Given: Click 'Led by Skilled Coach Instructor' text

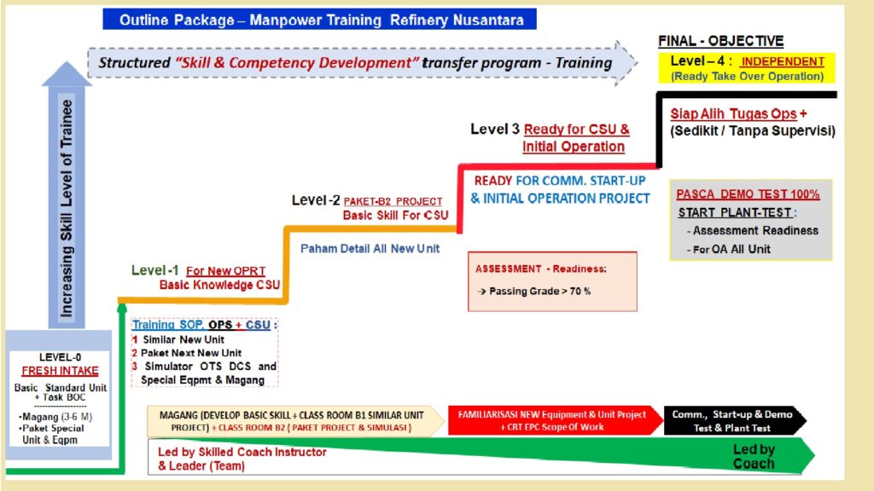Looking at the screenshot, I should point(242,452).
